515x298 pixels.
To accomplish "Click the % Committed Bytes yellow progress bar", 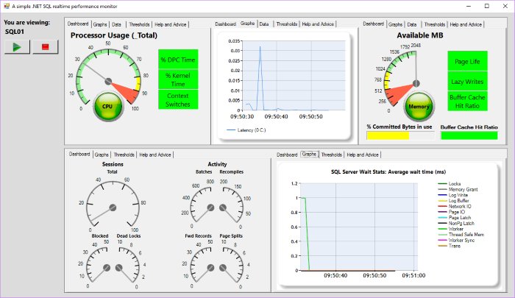I will point(400,135).
